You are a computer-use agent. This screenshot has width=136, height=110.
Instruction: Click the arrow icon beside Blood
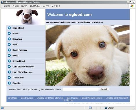click(x=9, y=55)
